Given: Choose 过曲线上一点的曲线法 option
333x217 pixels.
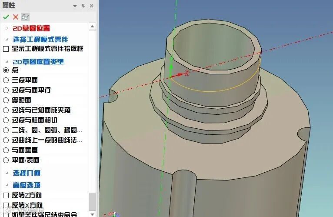Looking at the screenshot, I should click(x=6, y=140).
